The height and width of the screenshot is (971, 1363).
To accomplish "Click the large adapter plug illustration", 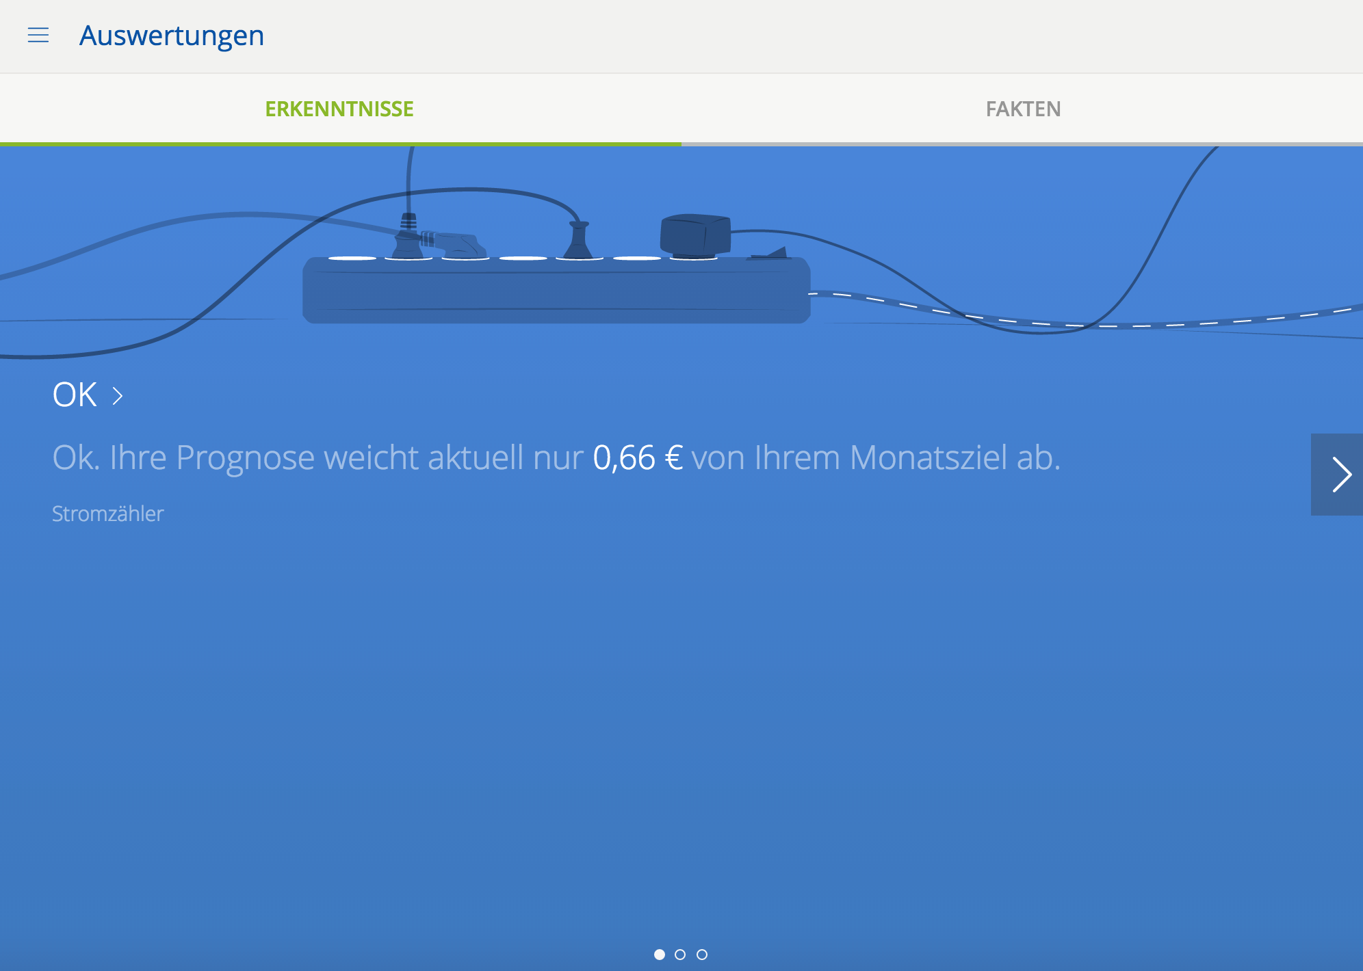I will (x=695, y=235).
